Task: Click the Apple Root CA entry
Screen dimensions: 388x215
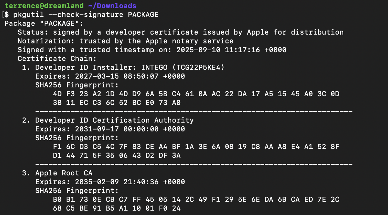Action: pos(64,173)
